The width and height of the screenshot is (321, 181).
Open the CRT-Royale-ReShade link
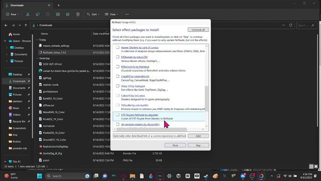click(139, 115)
